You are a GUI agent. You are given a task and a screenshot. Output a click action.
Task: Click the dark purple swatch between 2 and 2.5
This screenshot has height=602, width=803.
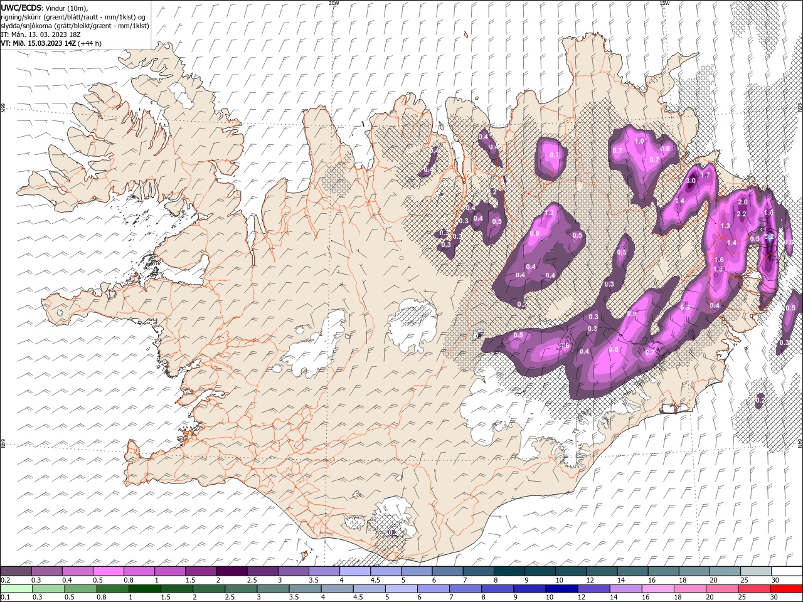tap(231, 571)
